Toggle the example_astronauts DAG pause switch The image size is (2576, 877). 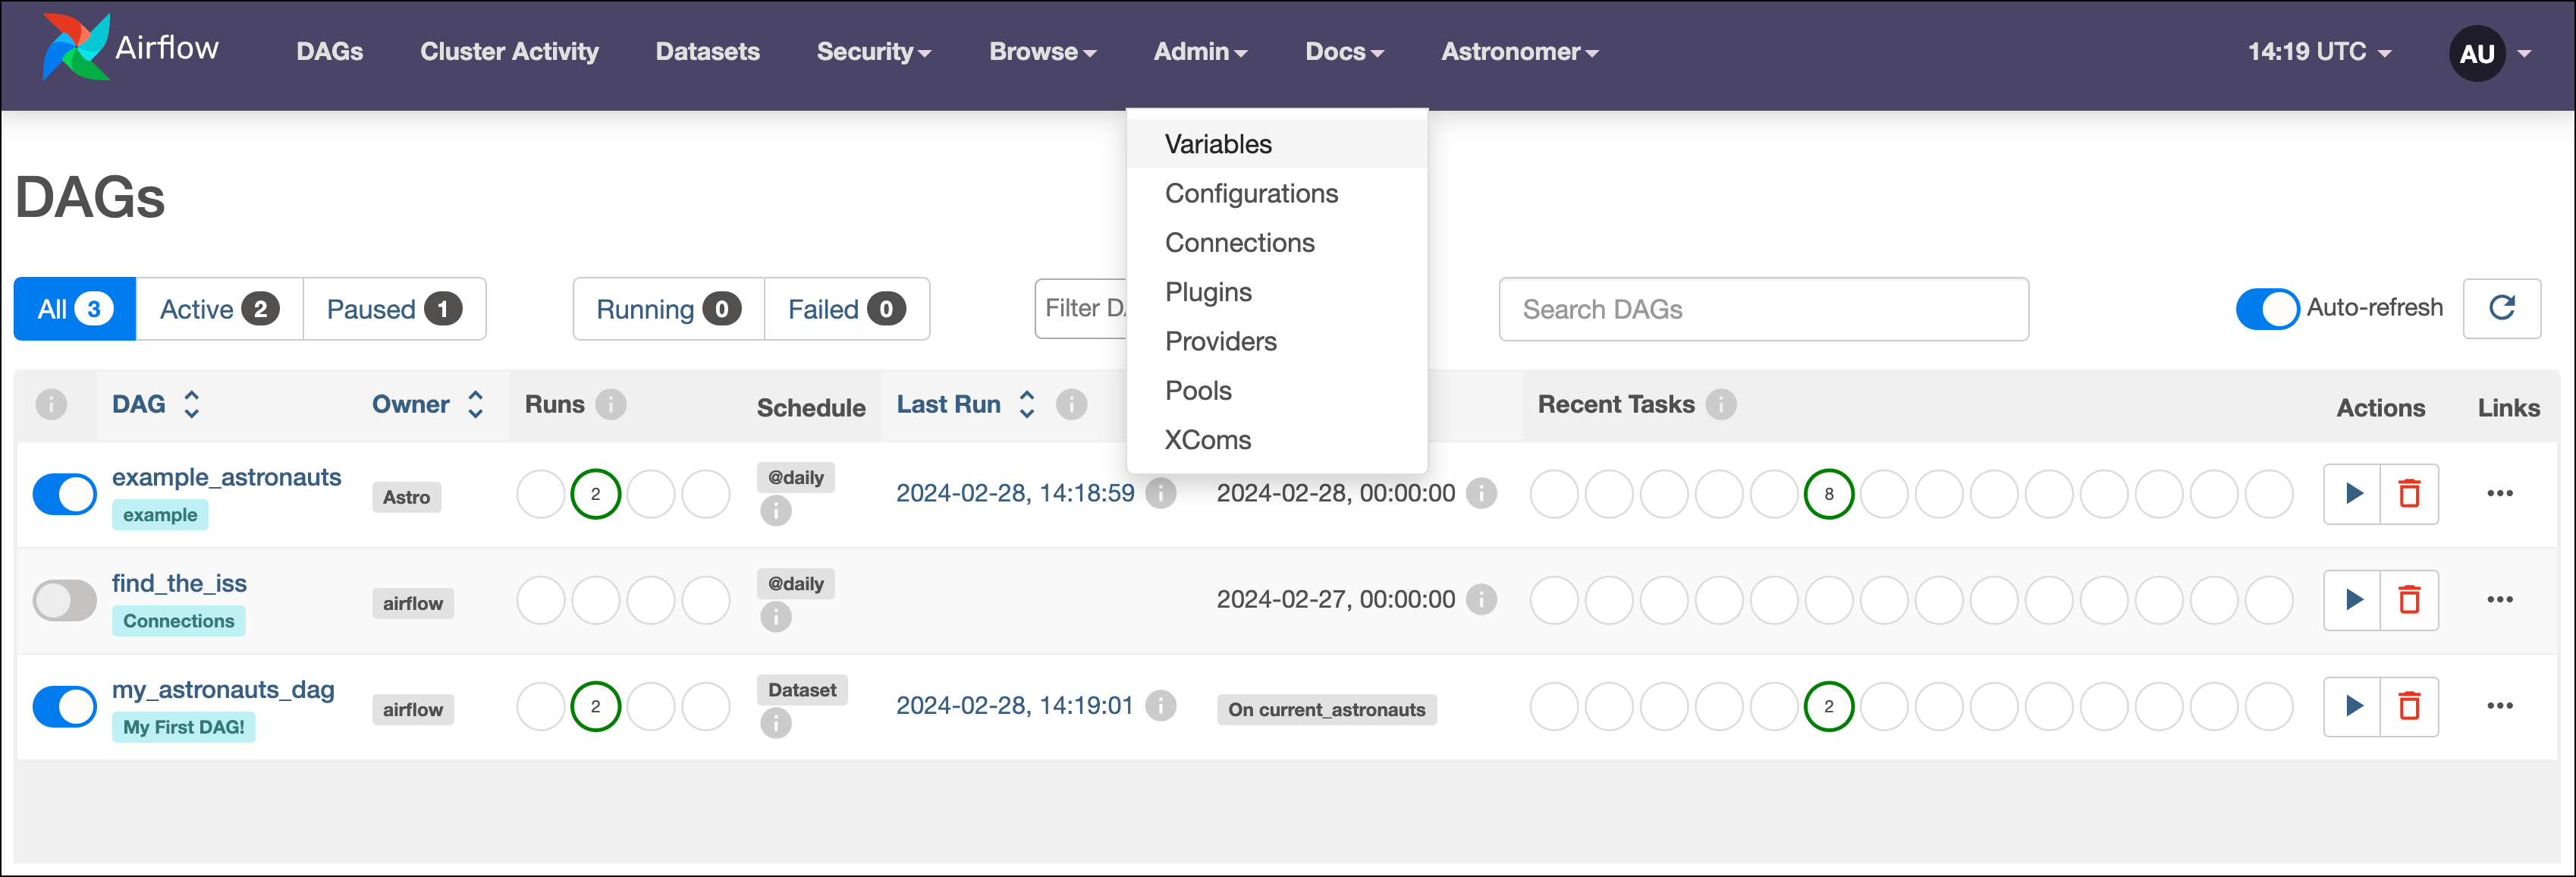click(x=64, y=491)
